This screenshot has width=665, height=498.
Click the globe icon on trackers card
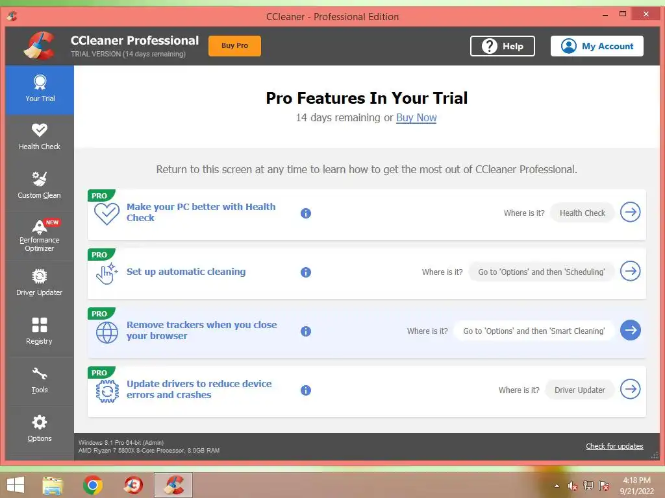107,333
